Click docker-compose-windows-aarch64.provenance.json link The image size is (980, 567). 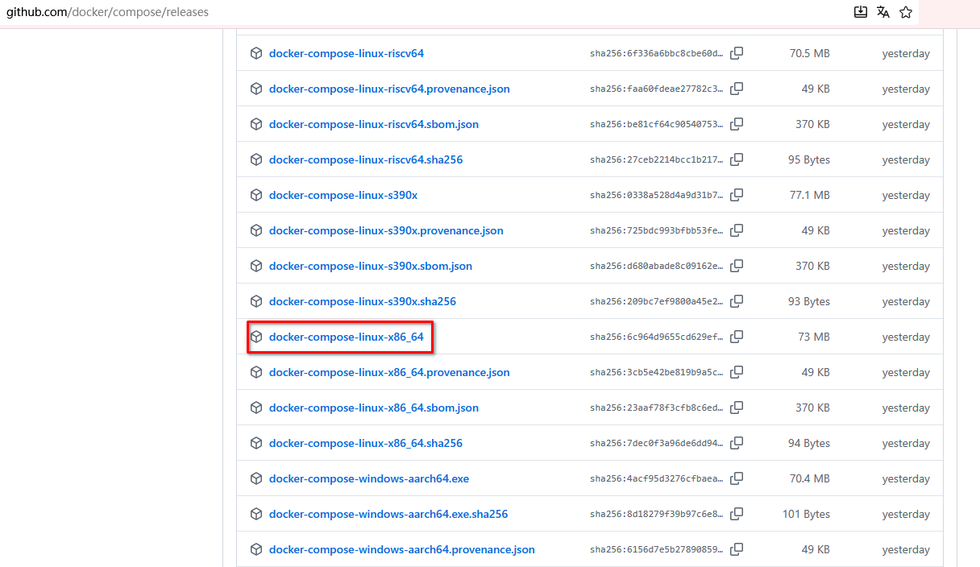click(401, 549)
